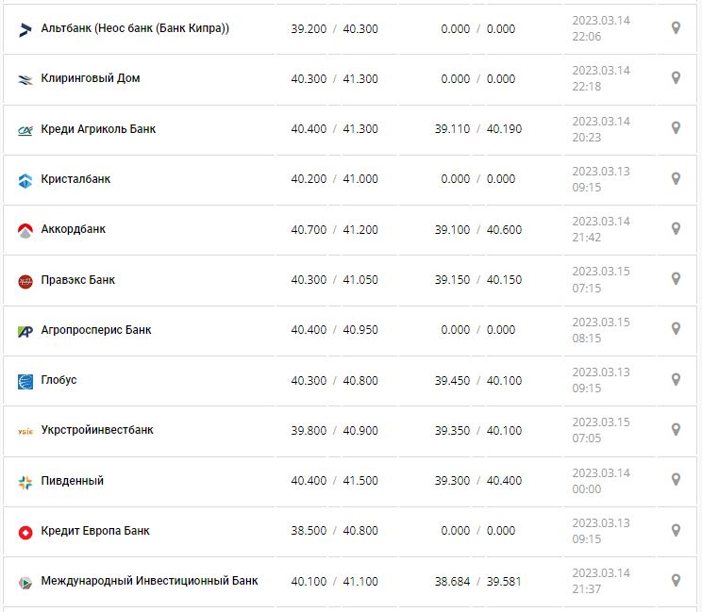Screen dimensions: 702x612
Task: Open the Клиринговый Дом bank link
Action: tap(91, 78)
